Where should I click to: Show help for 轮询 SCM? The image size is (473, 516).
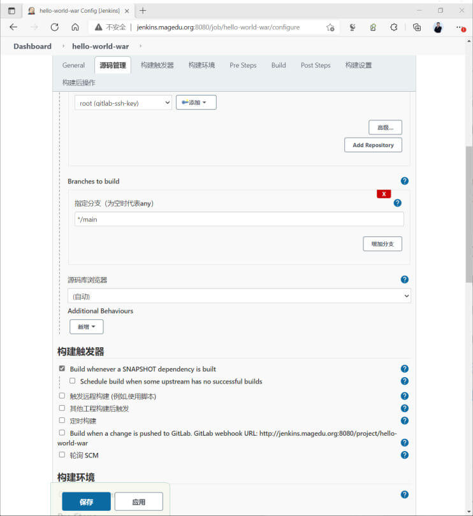[x=405, y=455]
